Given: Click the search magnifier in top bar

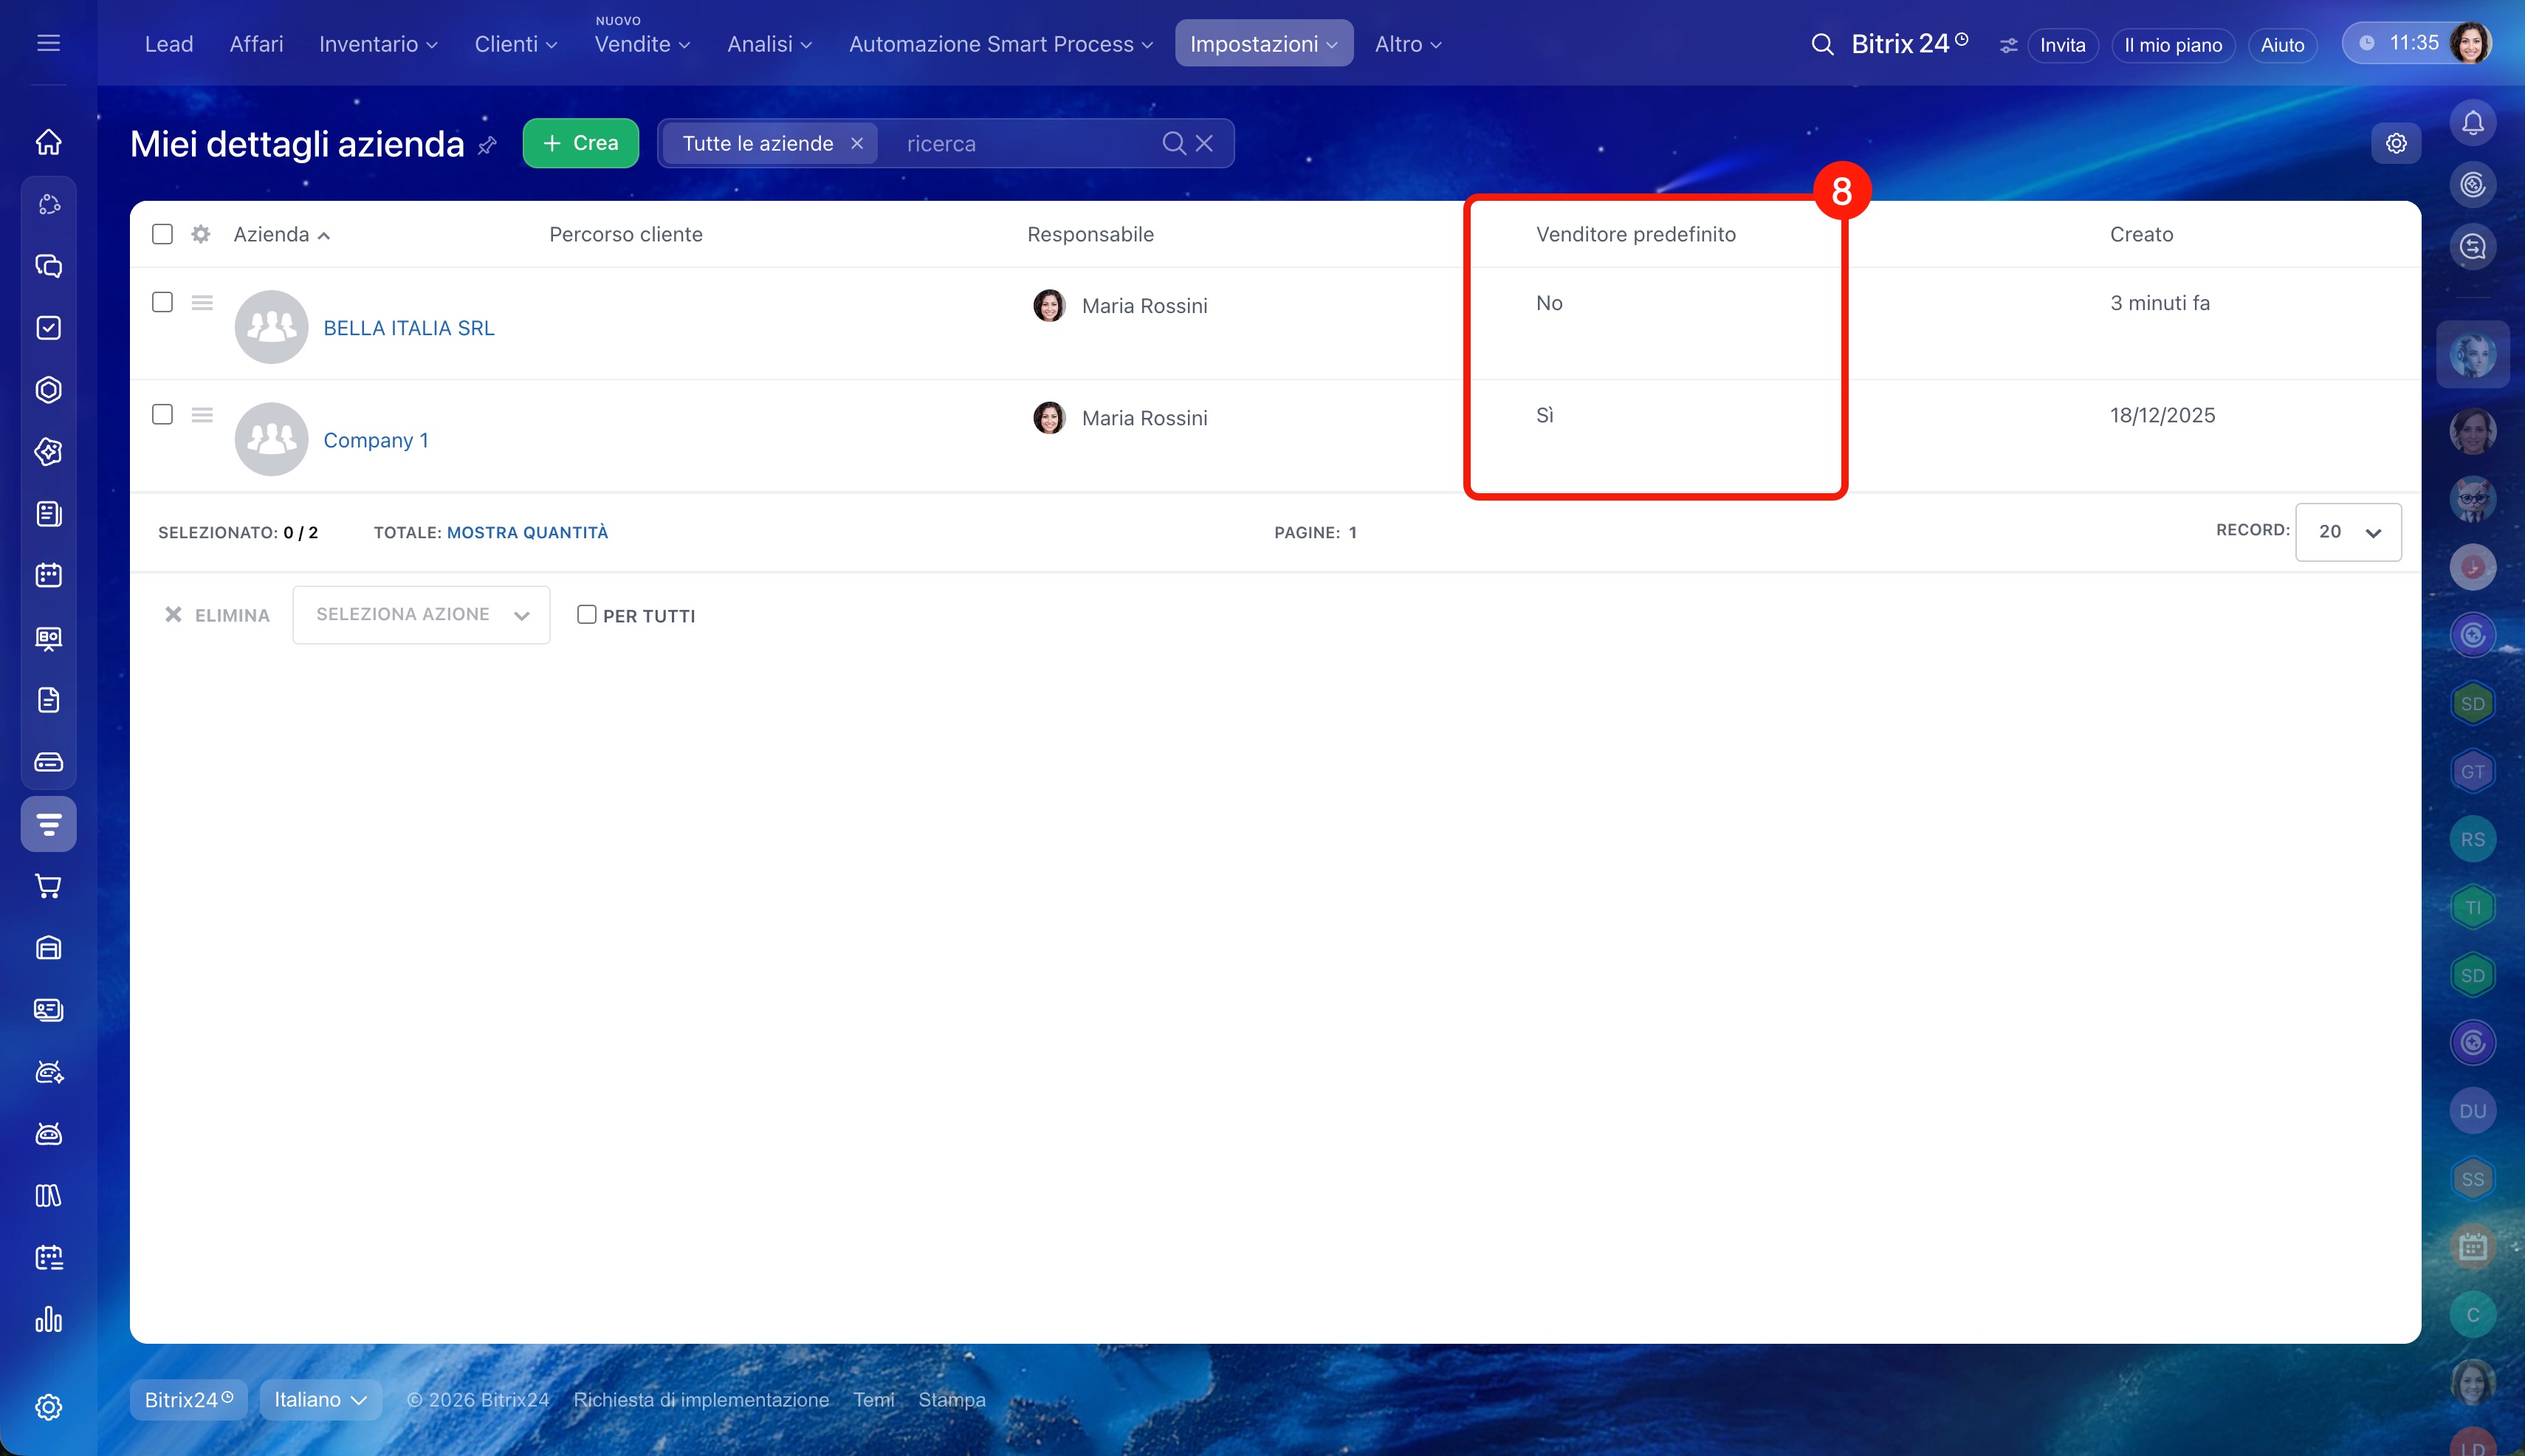Looking at the screenshot, I should (x=1822, y=44).
